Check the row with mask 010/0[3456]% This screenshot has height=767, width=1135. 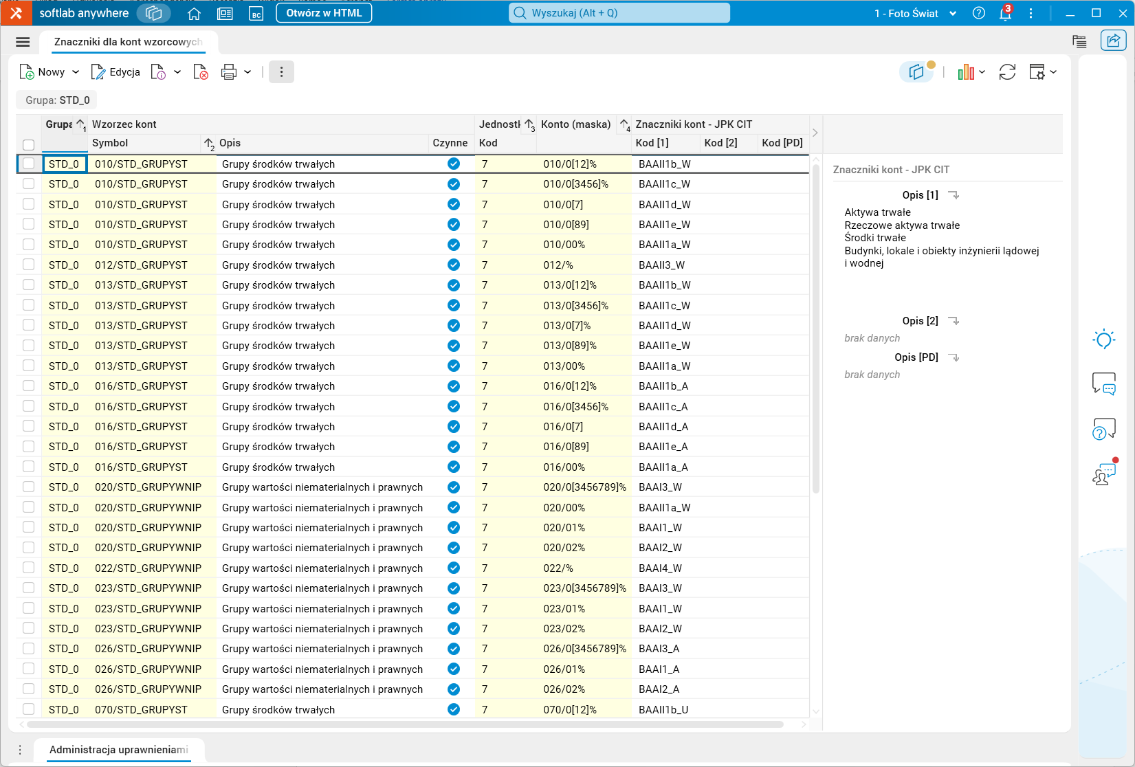click(x=28, y=184)
